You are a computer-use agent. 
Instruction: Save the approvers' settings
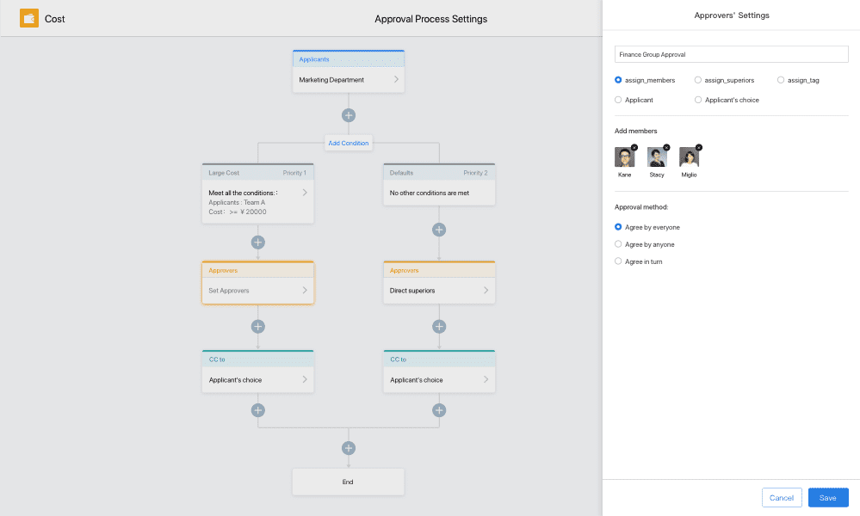click(x=827, y=497)
